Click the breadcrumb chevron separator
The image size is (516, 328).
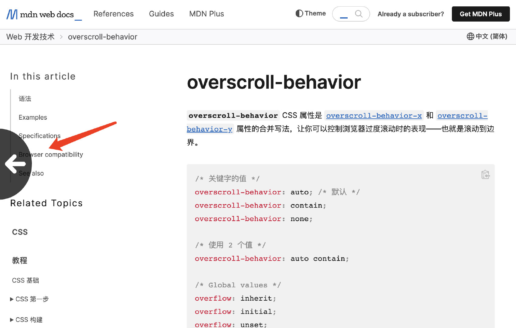[x=61, y=37]
